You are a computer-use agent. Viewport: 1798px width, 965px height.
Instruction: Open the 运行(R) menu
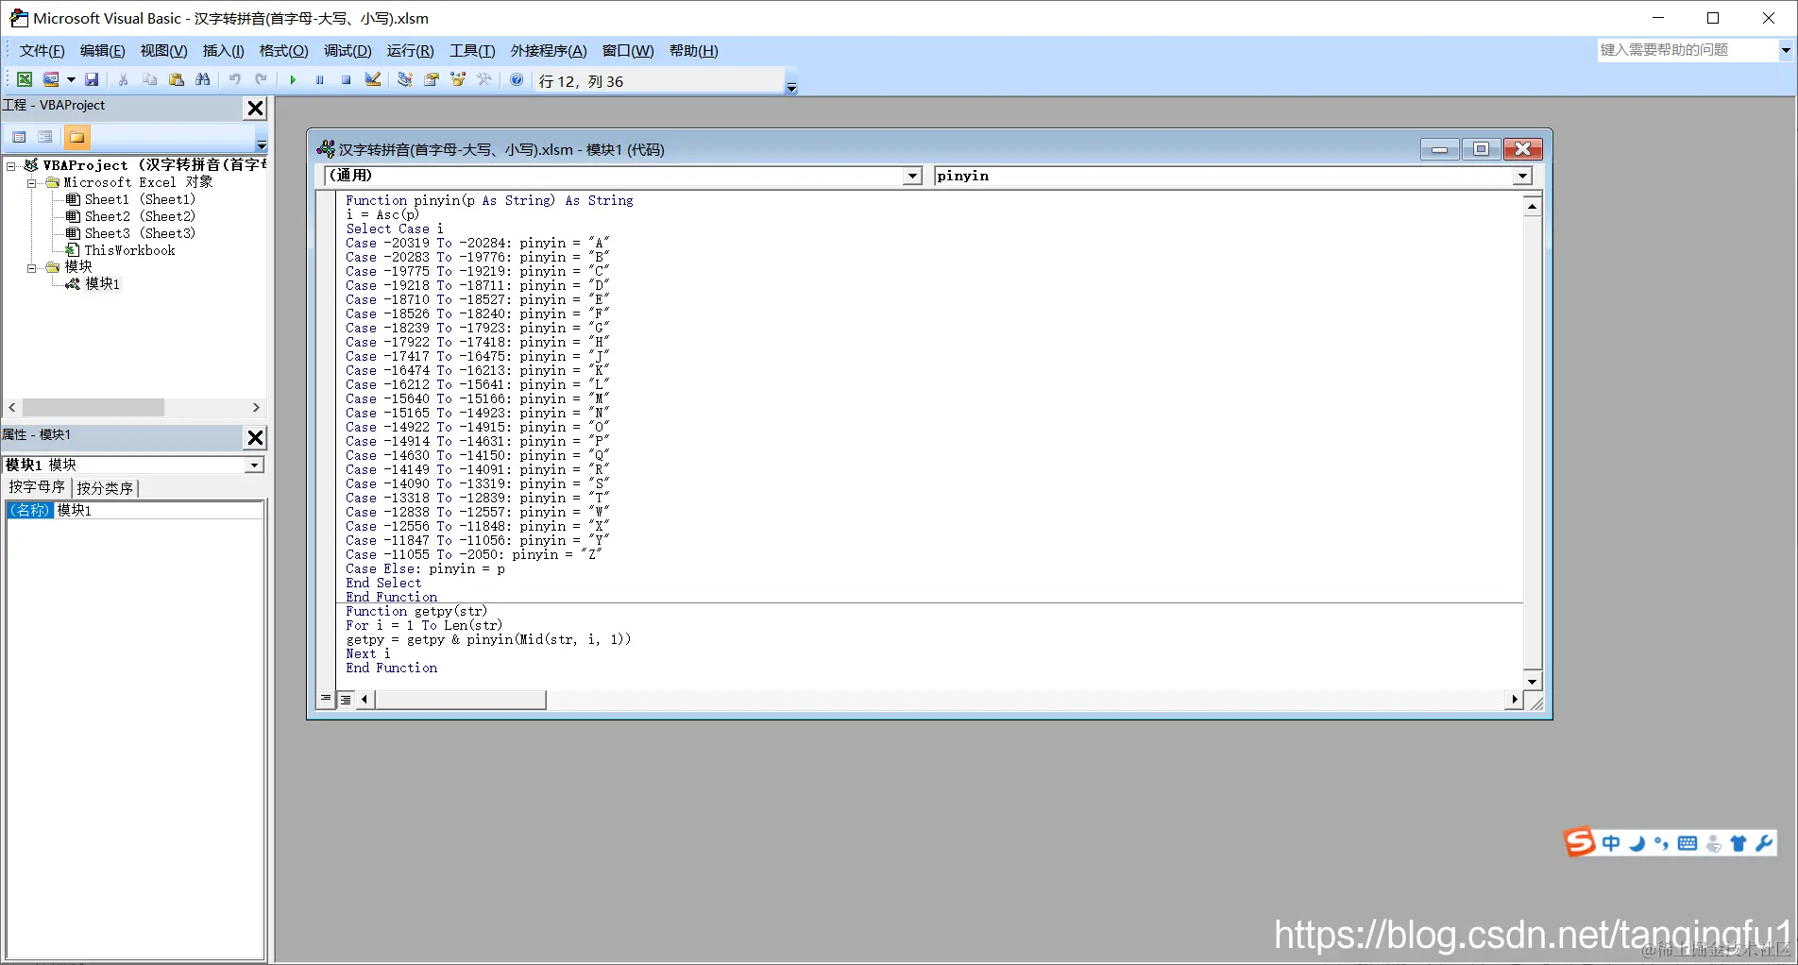(410, 51)
